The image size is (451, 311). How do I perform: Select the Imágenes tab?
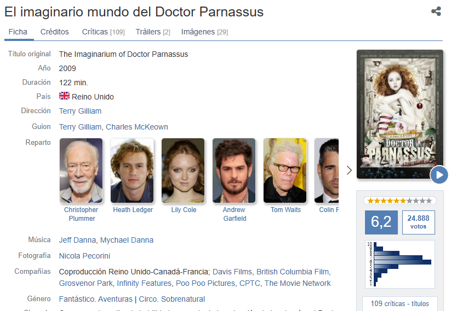pos(204,32)
